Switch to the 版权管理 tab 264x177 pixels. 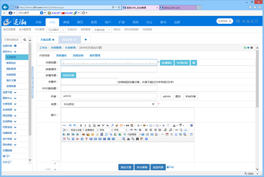click(95, 56)
